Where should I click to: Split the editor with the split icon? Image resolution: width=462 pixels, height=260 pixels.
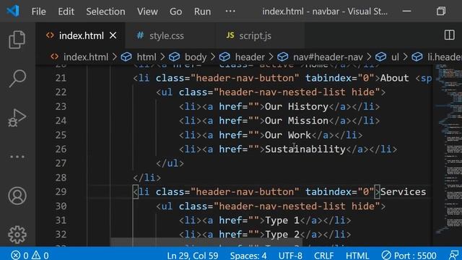pyautogui.click(x=449, y=35)
